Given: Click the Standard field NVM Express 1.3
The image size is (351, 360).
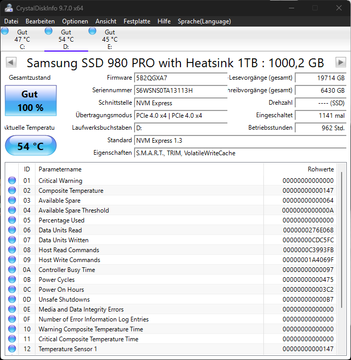Looking at the screenshot, I should [x=240, y=141].
